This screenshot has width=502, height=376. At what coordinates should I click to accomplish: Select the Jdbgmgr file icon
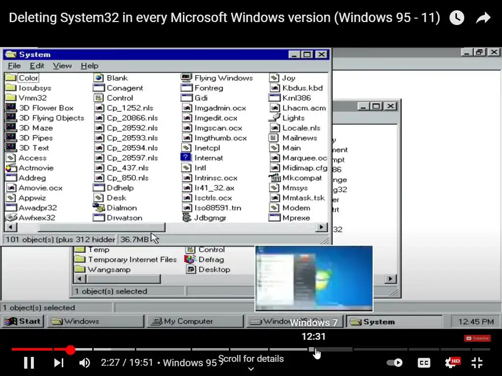pyautogui.click(x=186, y=217)
